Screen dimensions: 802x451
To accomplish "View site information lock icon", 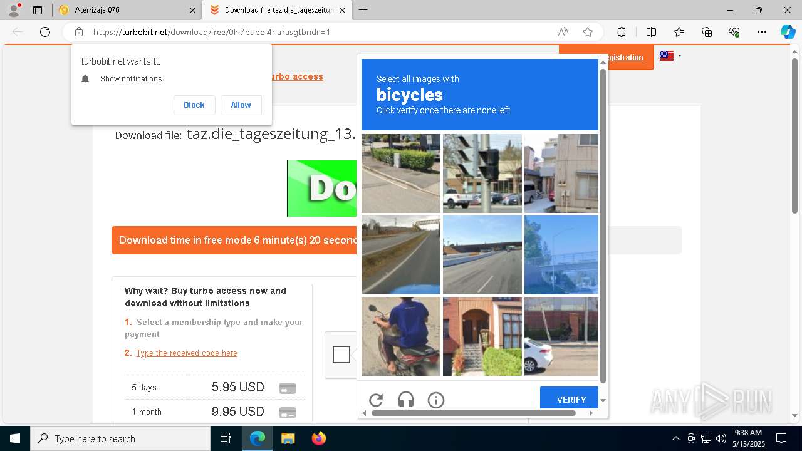I will [79, 32].
